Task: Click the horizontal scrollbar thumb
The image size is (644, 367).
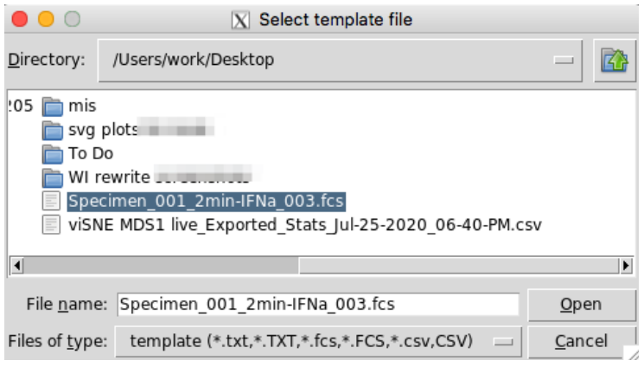Action: pos(161,266)
